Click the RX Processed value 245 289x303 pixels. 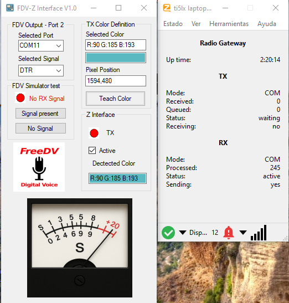275,167
